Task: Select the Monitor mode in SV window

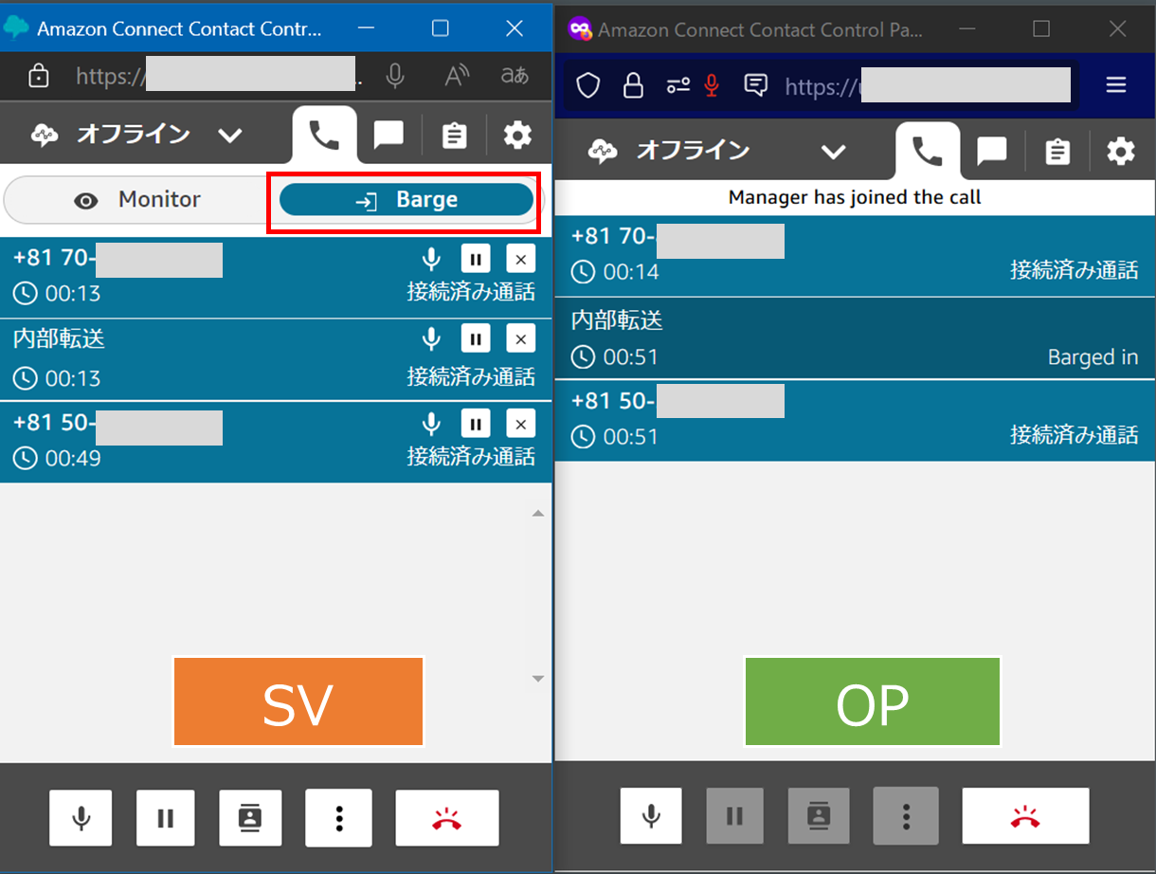Action: (x=140, y=200)
